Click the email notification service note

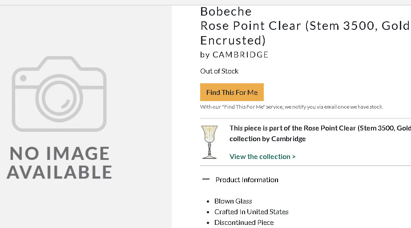291,107
